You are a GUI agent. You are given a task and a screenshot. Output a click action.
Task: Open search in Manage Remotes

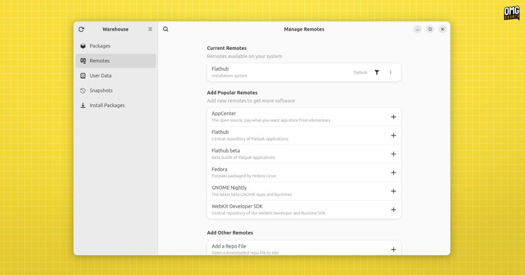[x=166, y=29]
